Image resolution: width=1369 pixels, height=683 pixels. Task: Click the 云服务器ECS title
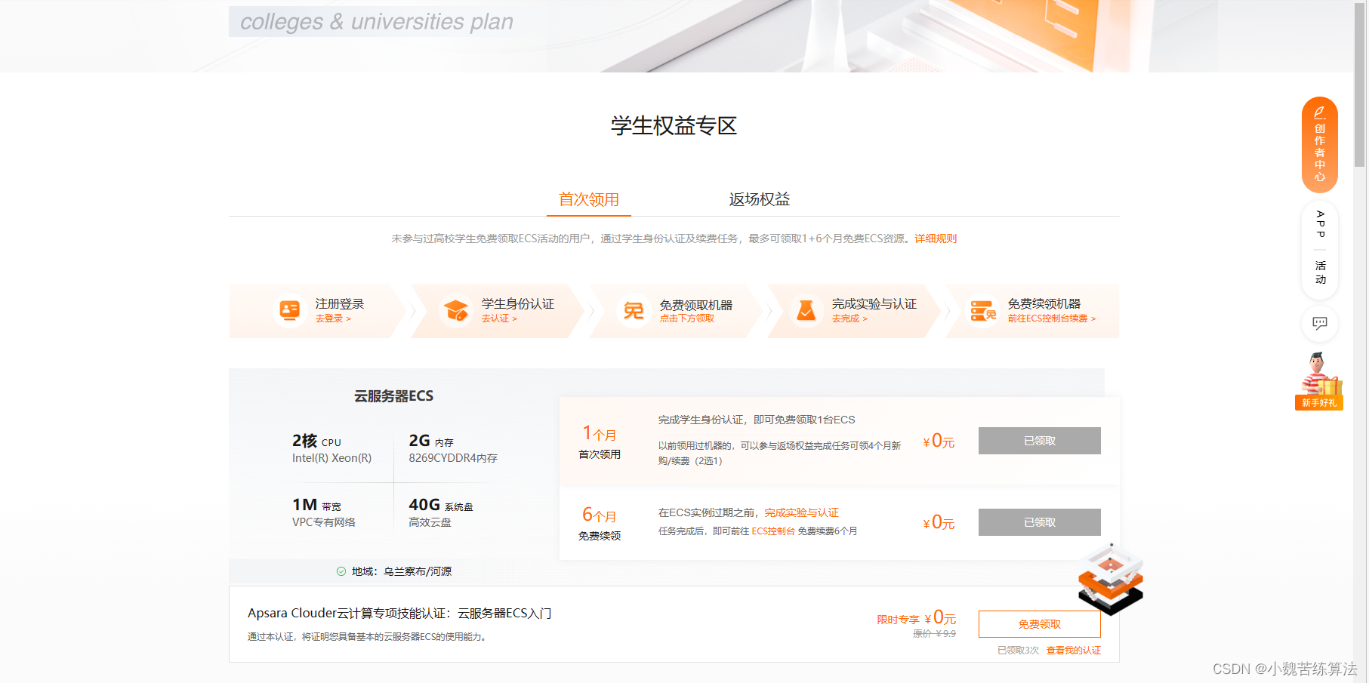pos(393,396)
